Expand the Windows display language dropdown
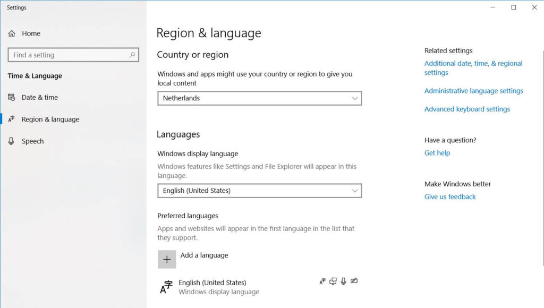The width and height of the screenshot is (544, 308). tap(259, 191)
